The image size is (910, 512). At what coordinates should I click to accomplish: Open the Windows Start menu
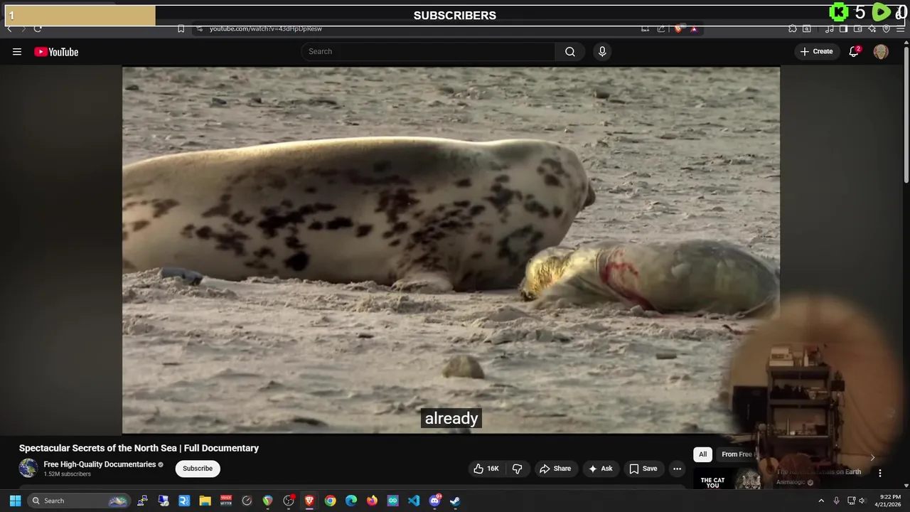(15, 501)
